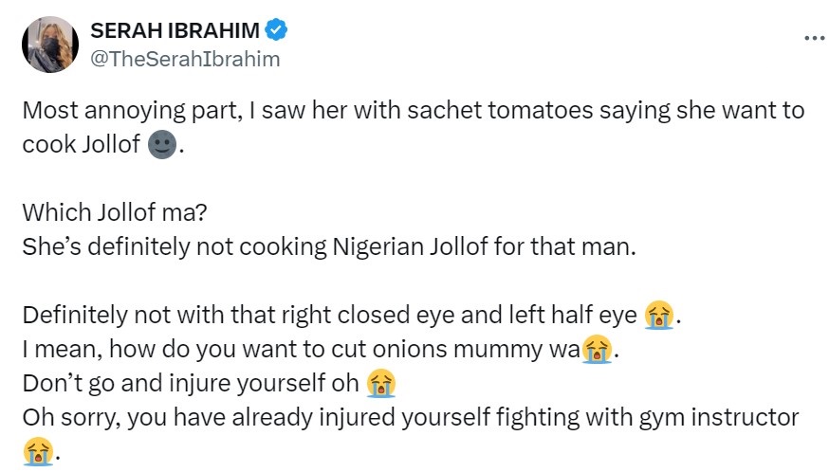Open the tweet's three-dot more options menu
The image size is (829, 472).
pyautogui.click(x=813, y=38)
